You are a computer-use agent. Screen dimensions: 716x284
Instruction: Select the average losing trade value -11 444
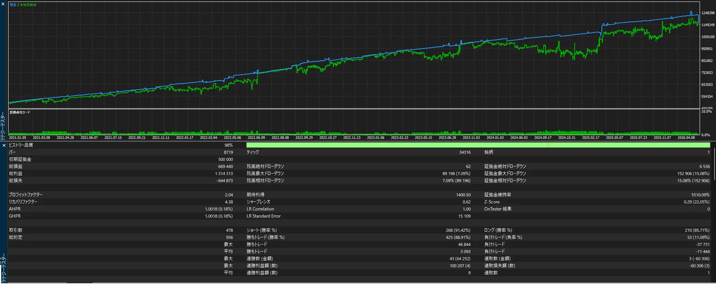pyautogui.click(x=703, y=252)
